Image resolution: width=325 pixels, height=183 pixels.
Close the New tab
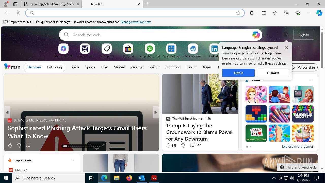pos(139,4)
